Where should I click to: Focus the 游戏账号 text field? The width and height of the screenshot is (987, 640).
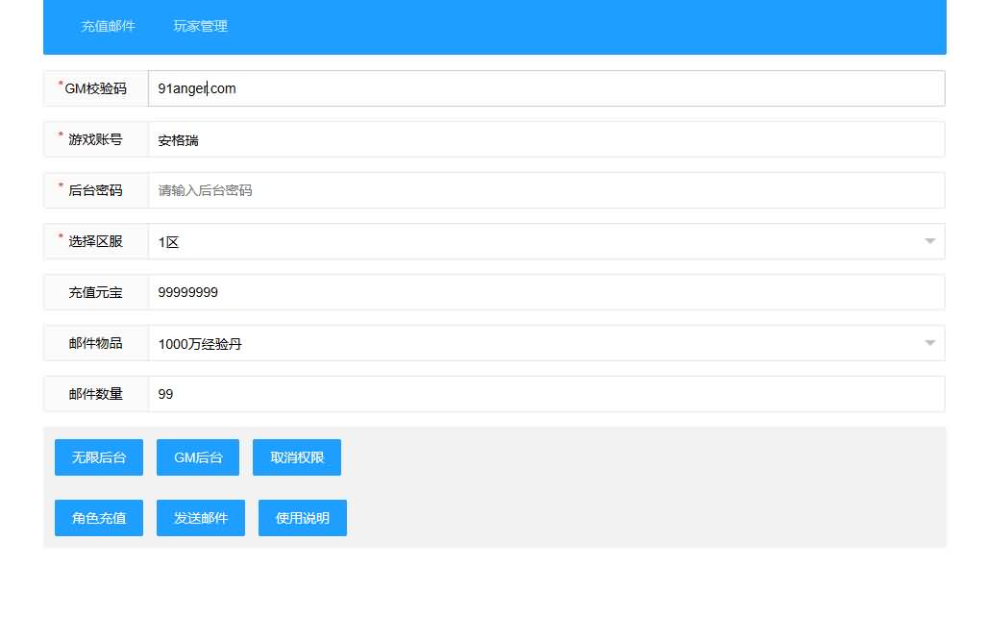[546, 139]
